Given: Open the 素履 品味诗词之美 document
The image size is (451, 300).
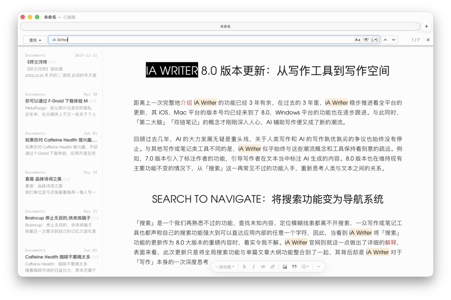Looking at the screenshot, I should (61, 182).
